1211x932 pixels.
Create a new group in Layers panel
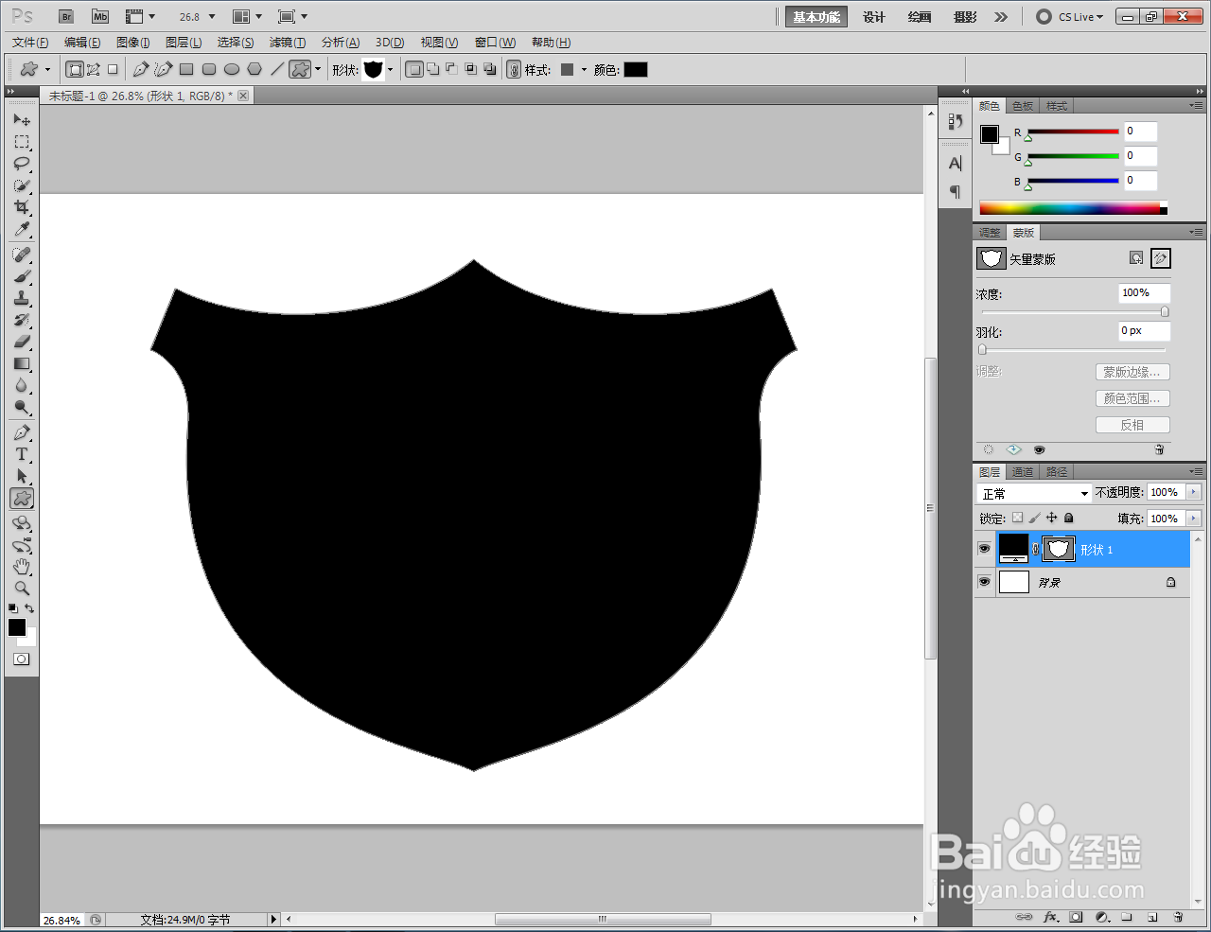1127,917
